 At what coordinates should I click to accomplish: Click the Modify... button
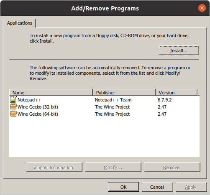point(113,167)
